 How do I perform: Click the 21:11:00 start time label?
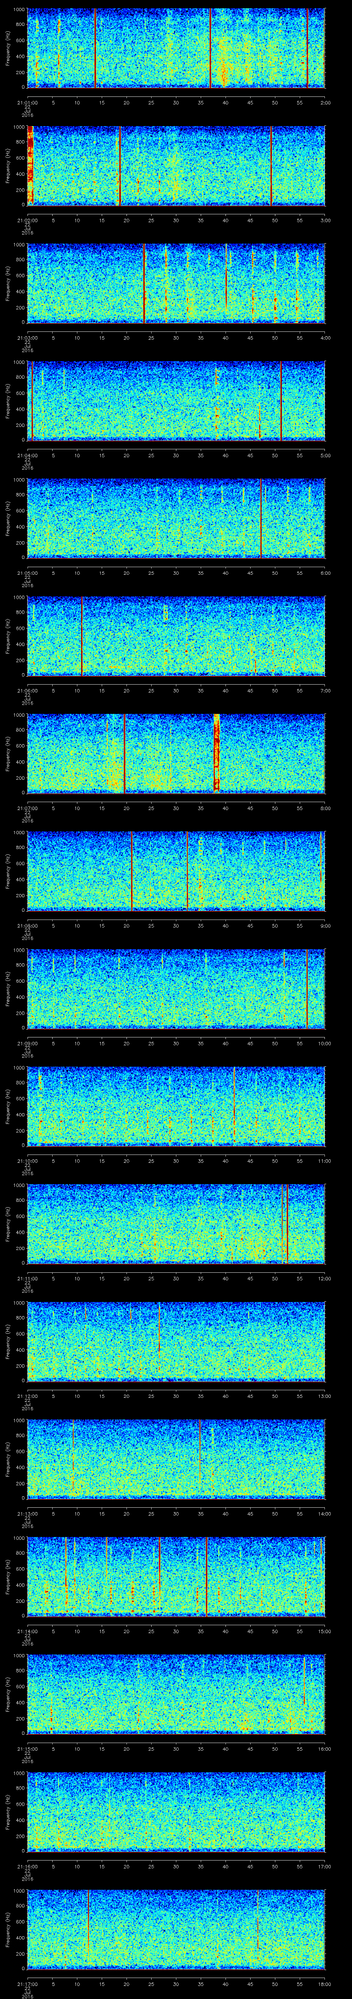tap(27, 1278)
